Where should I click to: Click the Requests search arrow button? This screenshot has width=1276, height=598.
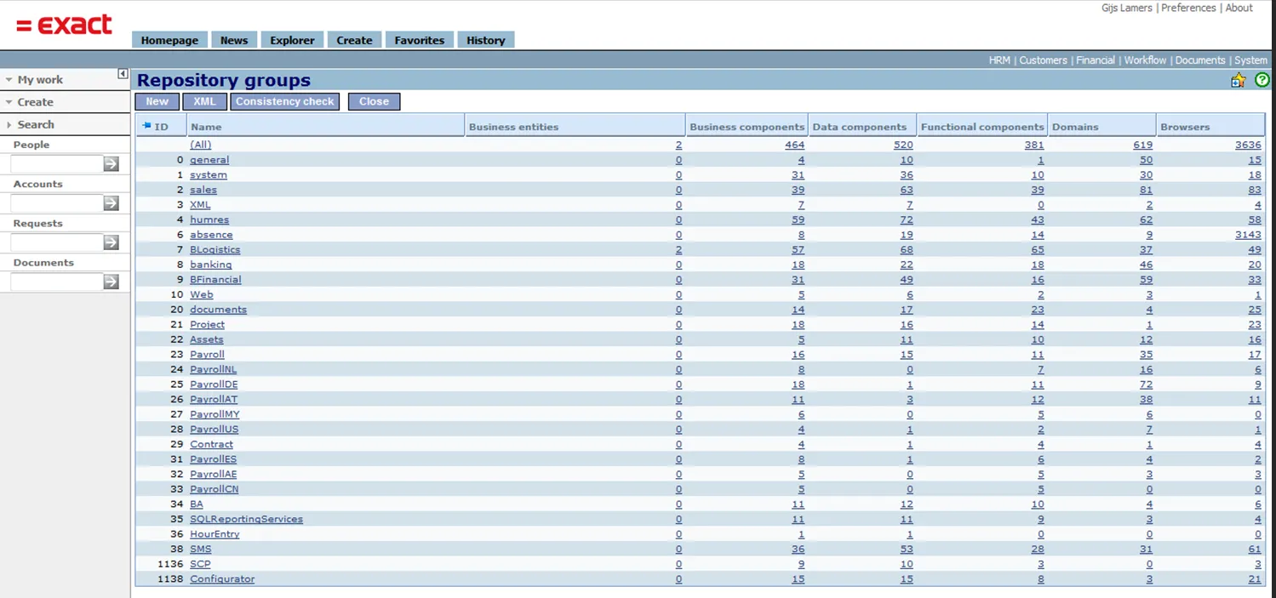[111, 242]
